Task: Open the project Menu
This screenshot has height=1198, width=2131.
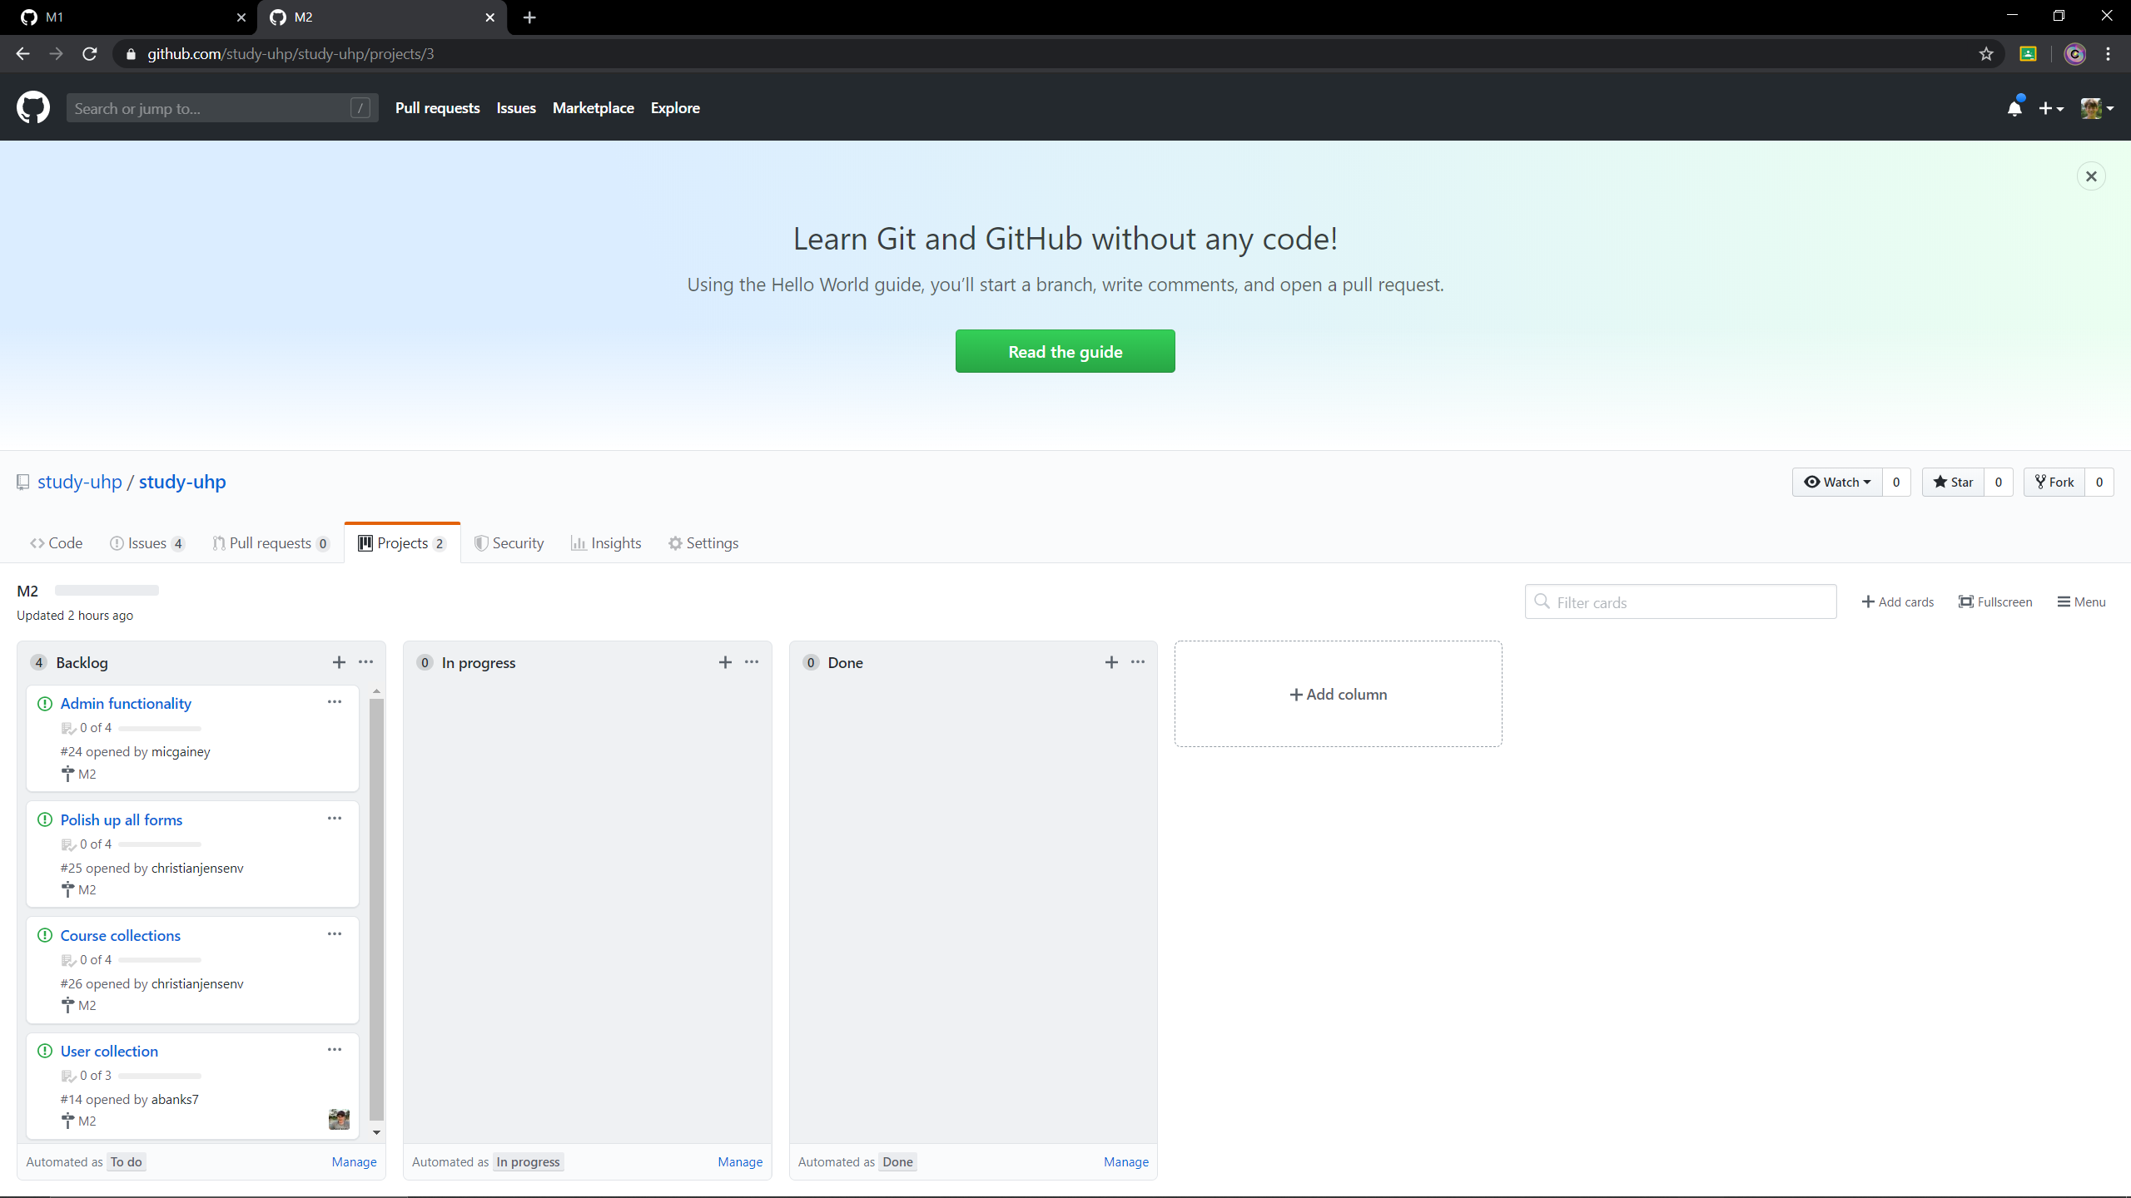Action: (x=2081, y=601)
